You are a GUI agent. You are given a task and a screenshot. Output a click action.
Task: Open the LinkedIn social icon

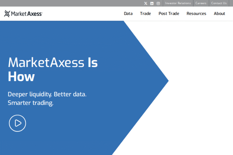click(x=152, y=3)
